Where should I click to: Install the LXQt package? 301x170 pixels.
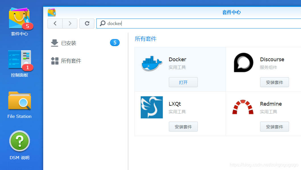click(183, 127)
